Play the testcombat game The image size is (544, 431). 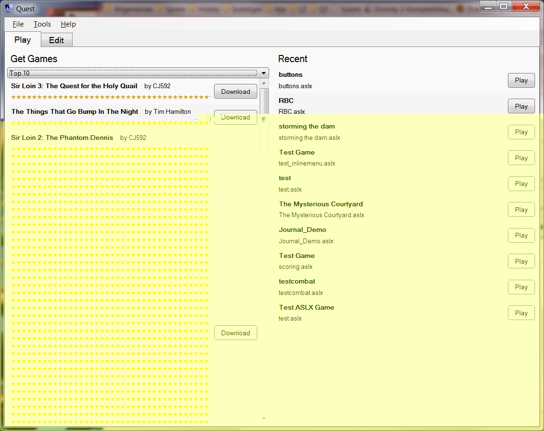click(521, 287)
